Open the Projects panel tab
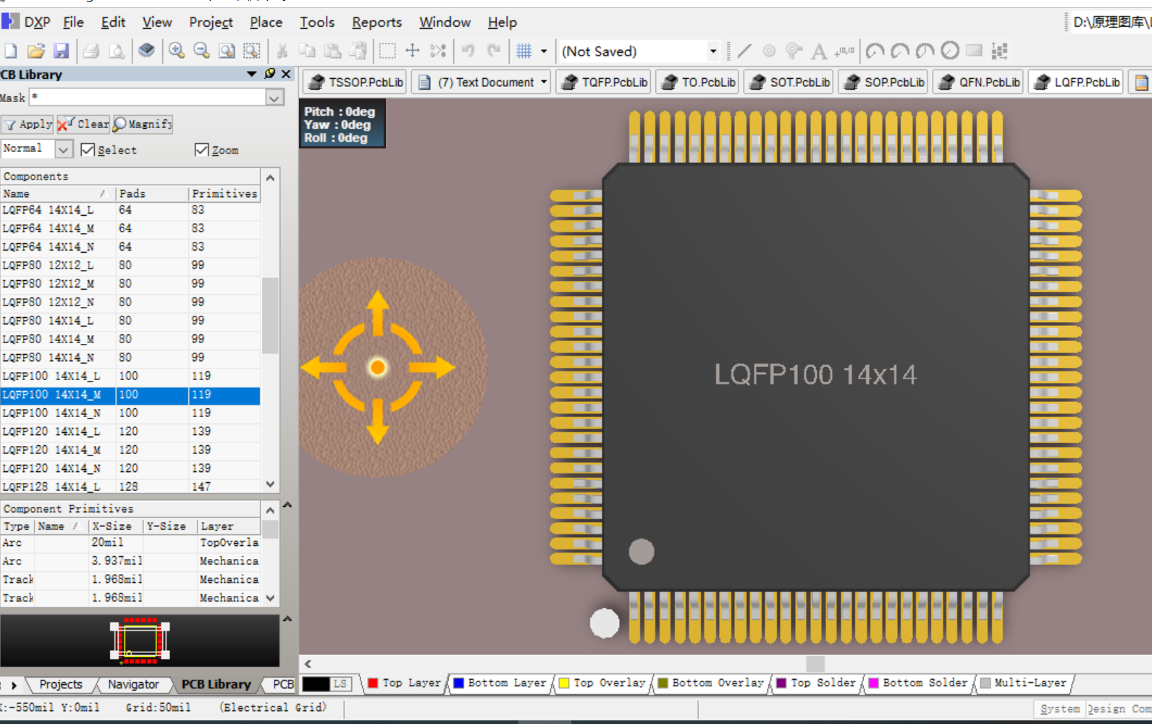 (61, 684)
